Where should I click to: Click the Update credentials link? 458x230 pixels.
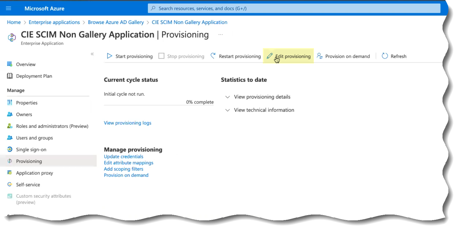coord(123,157)
